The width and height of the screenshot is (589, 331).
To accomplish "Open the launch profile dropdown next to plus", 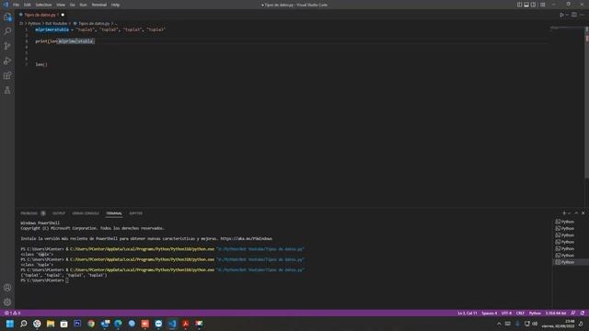I will tap(569, 212).
